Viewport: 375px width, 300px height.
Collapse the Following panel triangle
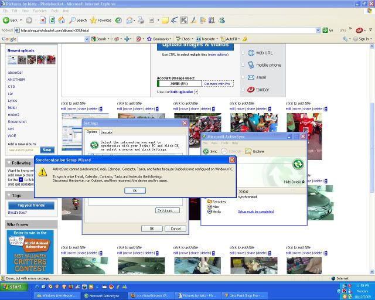[x=9, y=163]
